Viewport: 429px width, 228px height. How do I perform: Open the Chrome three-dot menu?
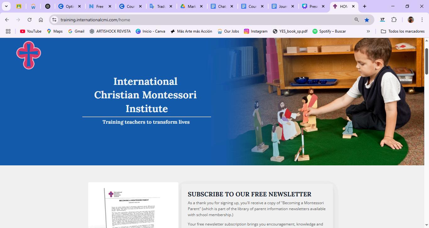click(422, 20)
